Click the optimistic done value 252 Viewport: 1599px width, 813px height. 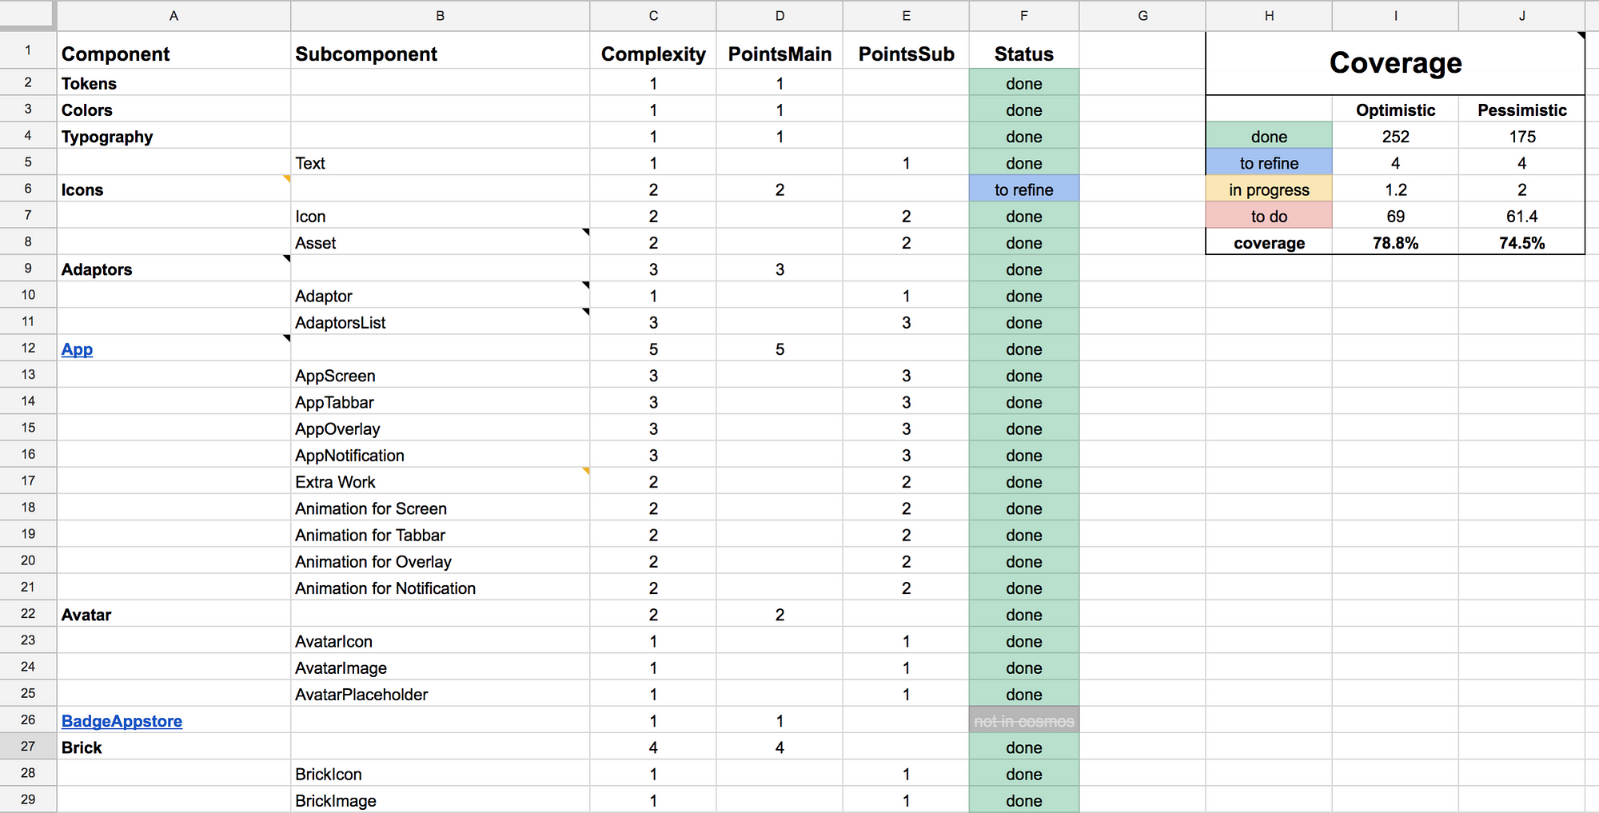coord(1395,136)
